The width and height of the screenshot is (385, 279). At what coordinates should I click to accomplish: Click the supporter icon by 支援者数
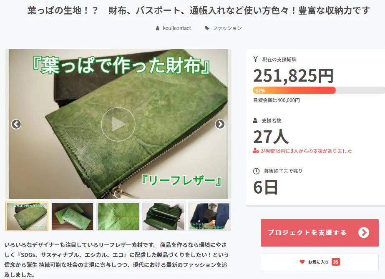[x=255, y=121]
